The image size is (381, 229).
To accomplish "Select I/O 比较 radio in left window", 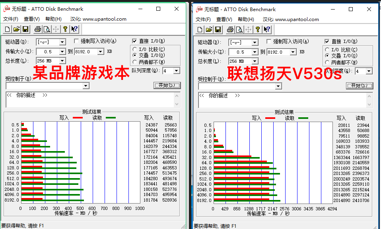I will [x=134, y=49].
